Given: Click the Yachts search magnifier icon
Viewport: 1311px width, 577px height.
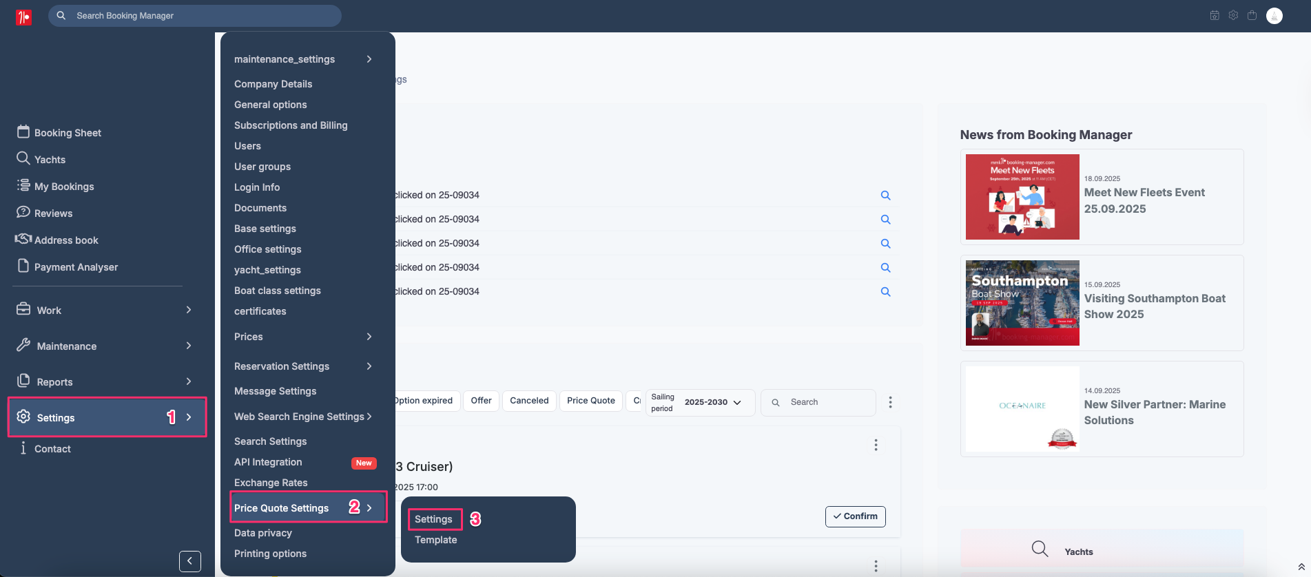Looking at the screenshot, I should 1040,549.
